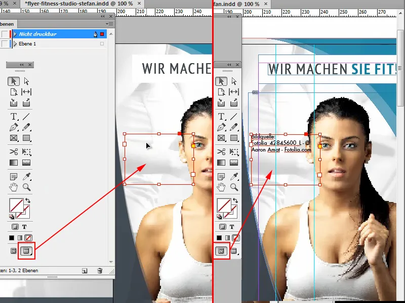Expand the Ebene 1 layer triangle
405x303 pixels.
(x=15, y=44)
